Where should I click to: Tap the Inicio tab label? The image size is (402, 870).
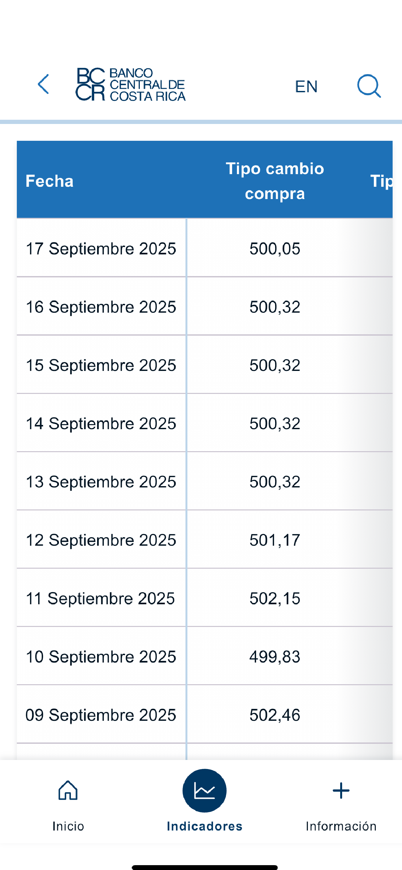[x=68, y=826]
